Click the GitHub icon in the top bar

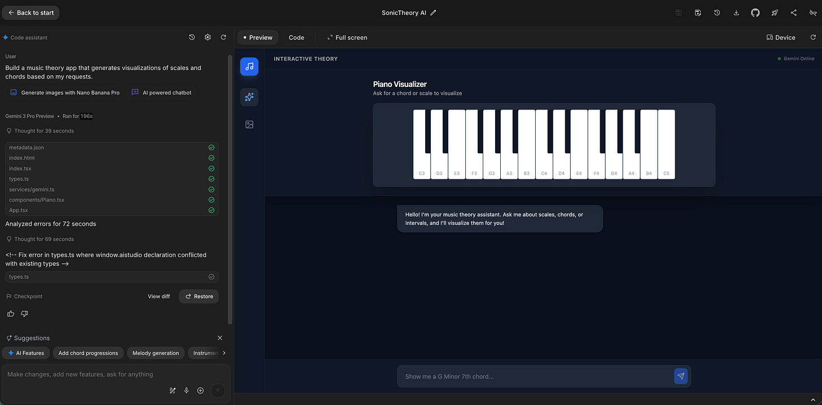pos(755,12)
